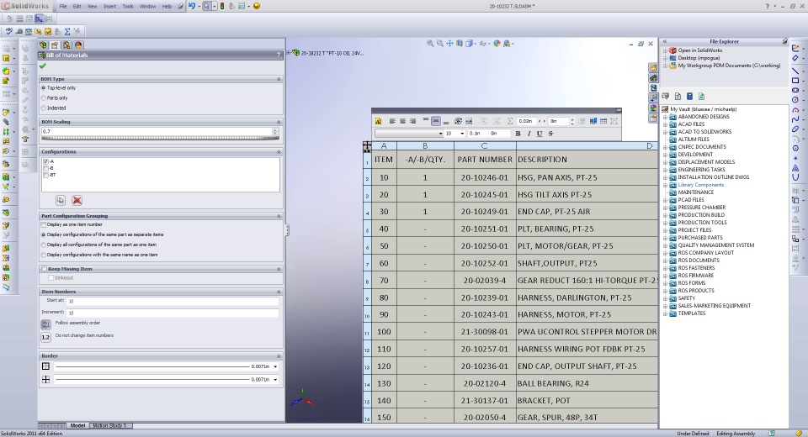The image size is (808, 437).
Task: Toggle Bold in table formatting toolbar
Action: pyautogui.click(x=518, y=134)
